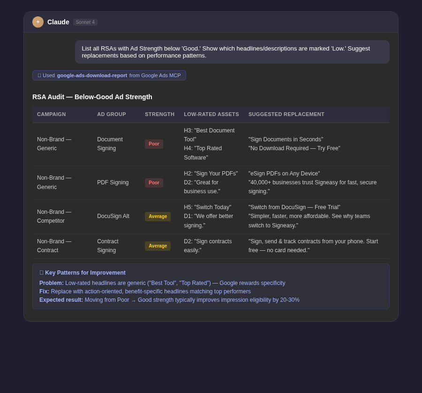Click the Average badge for DocuSign Alt

158,216
